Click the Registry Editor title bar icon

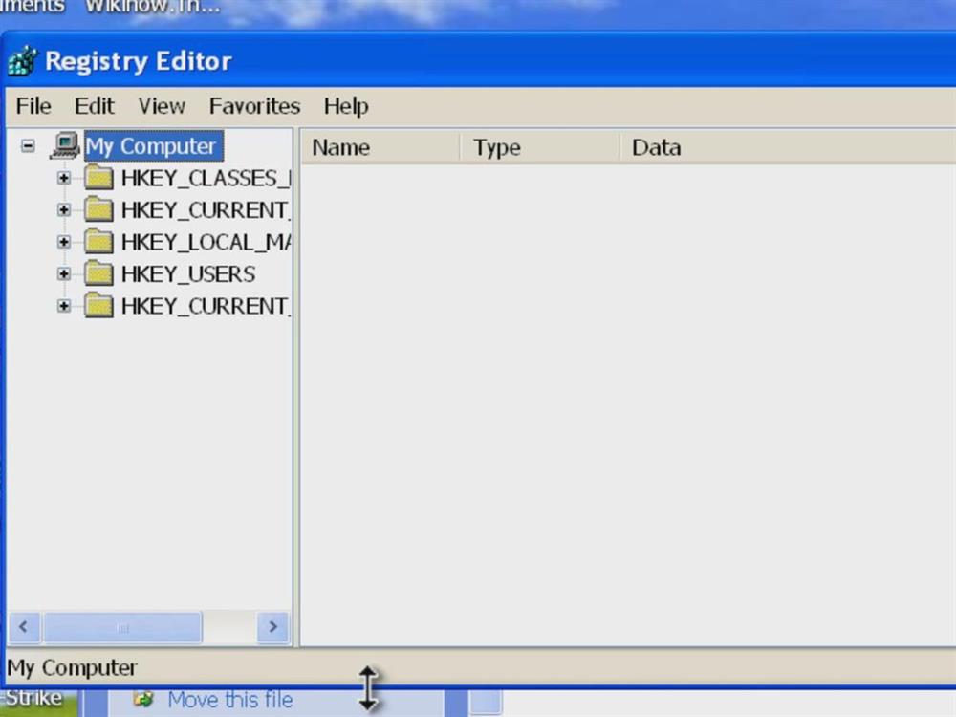23,61
